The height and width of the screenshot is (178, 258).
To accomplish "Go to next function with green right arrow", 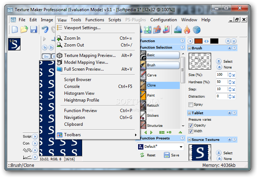I will tap(151, 132).
